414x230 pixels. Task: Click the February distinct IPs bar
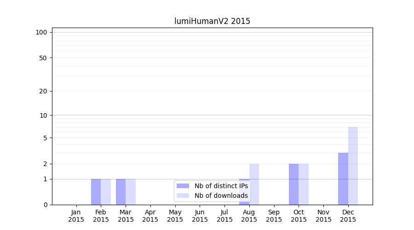(96, 192)
